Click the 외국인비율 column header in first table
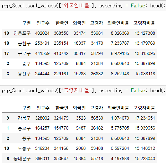This screenshot has width=166, height=163. pyautogui.click(x=118, y=23)
